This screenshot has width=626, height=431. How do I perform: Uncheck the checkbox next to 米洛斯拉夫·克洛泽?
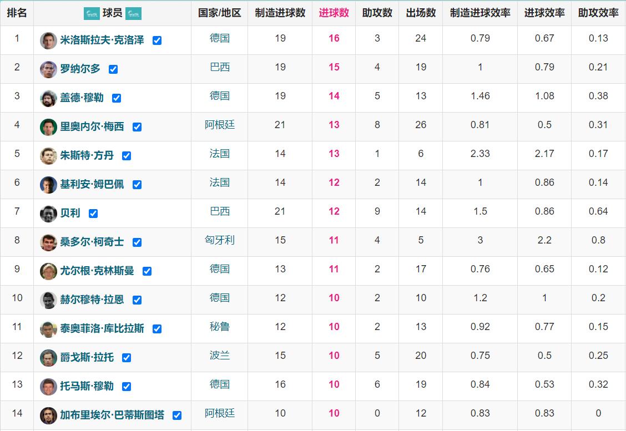coord(157,40)
